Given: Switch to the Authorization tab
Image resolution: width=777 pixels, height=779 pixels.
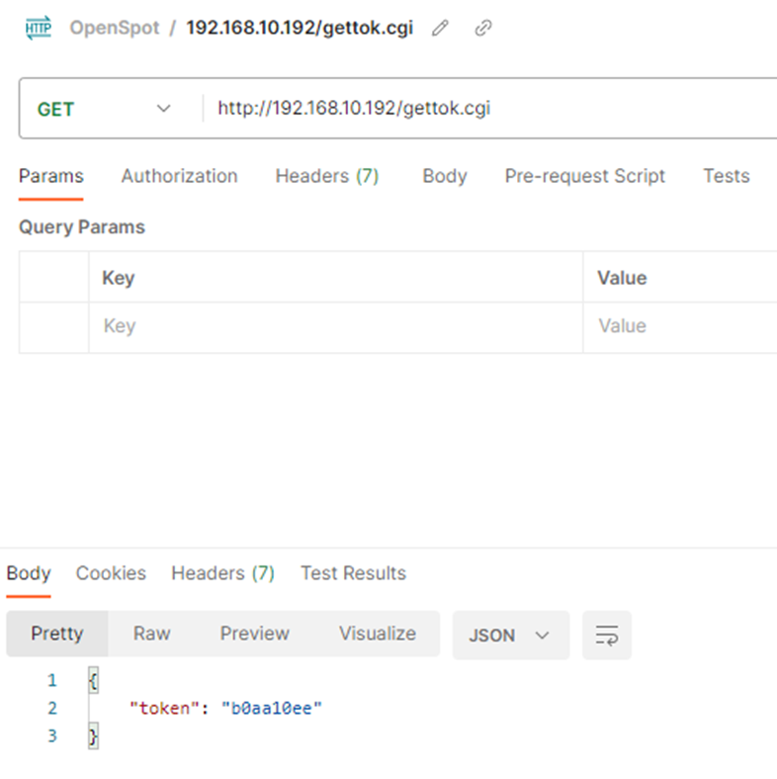Looking at the screenshot, I should coord(179,176).
